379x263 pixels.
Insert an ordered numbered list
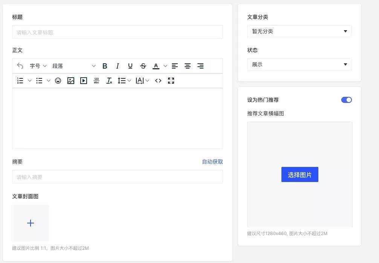pos(20,81)
